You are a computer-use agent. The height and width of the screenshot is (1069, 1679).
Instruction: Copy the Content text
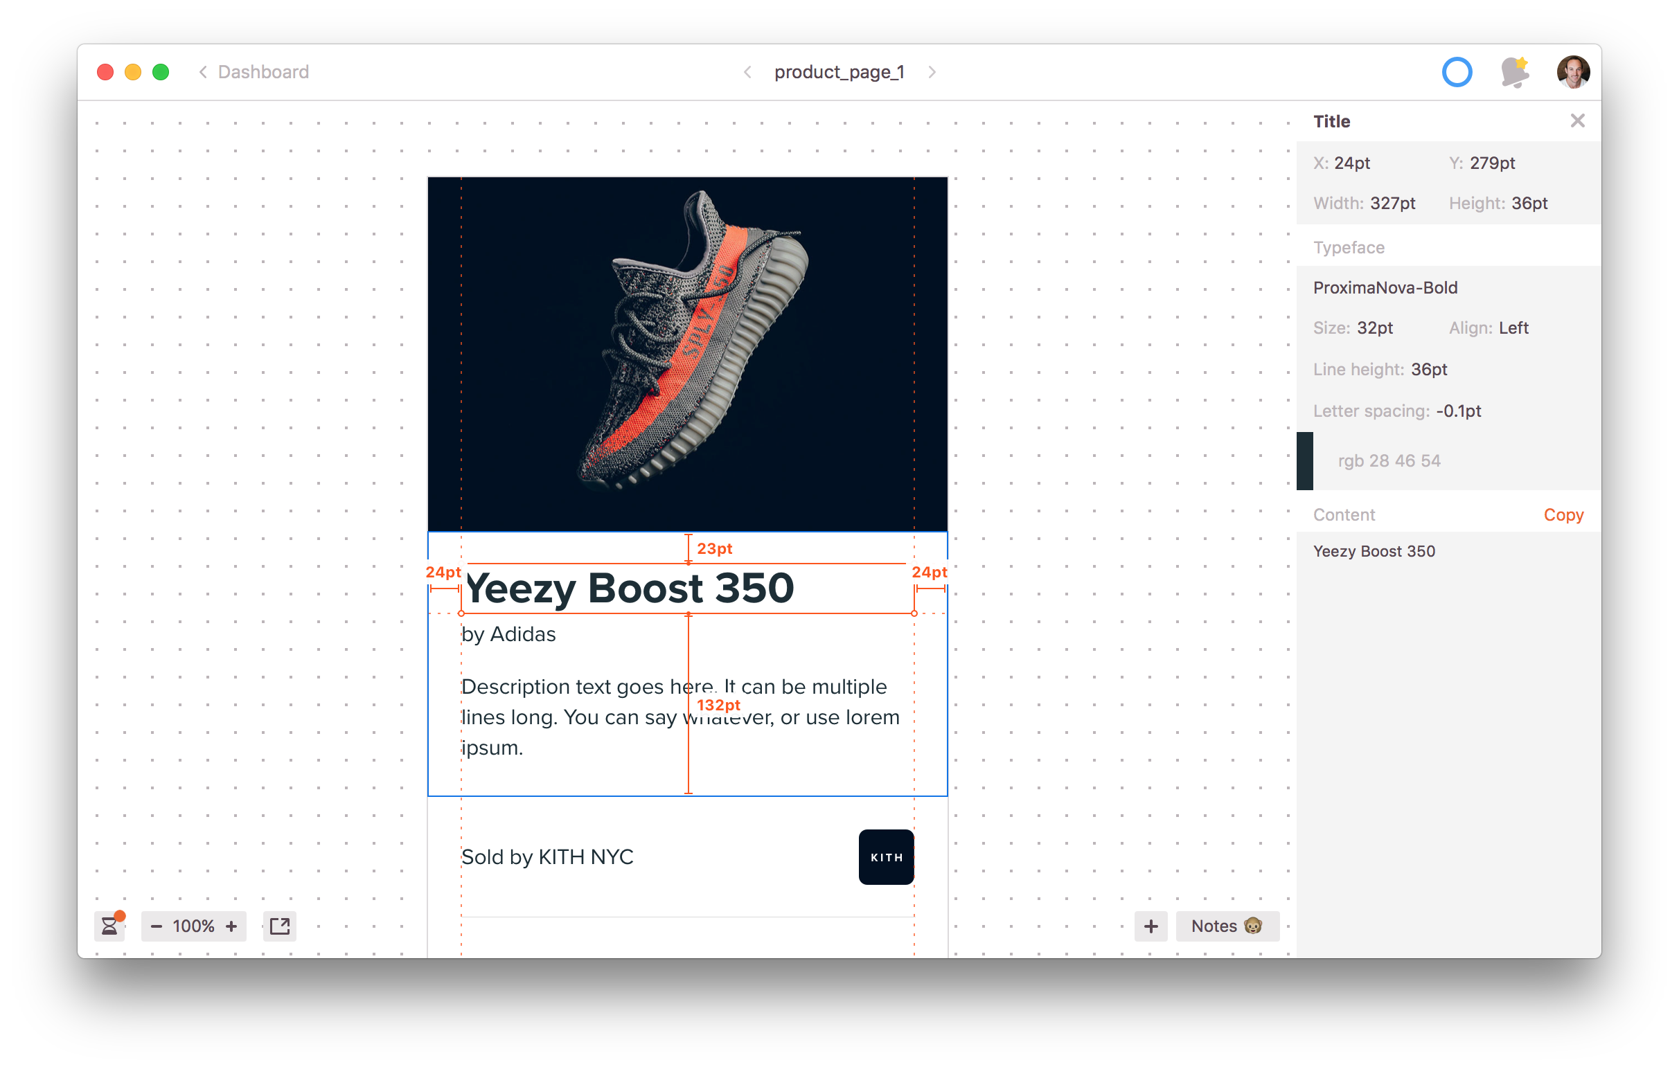point(1563,514)
